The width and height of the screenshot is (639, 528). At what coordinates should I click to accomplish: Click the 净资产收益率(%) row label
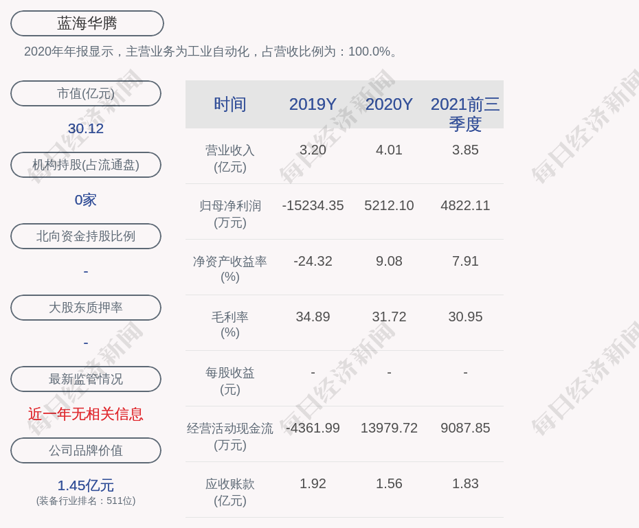(x=230, y=269)
